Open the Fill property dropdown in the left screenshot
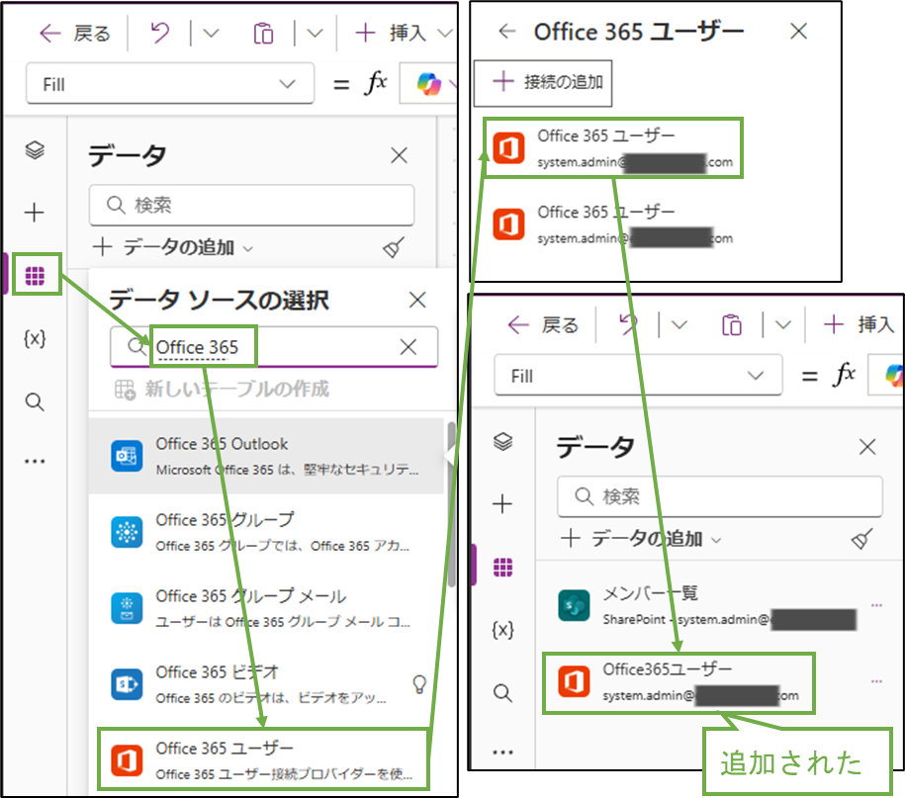The image size is (905, 798). [x=170, y=84]
